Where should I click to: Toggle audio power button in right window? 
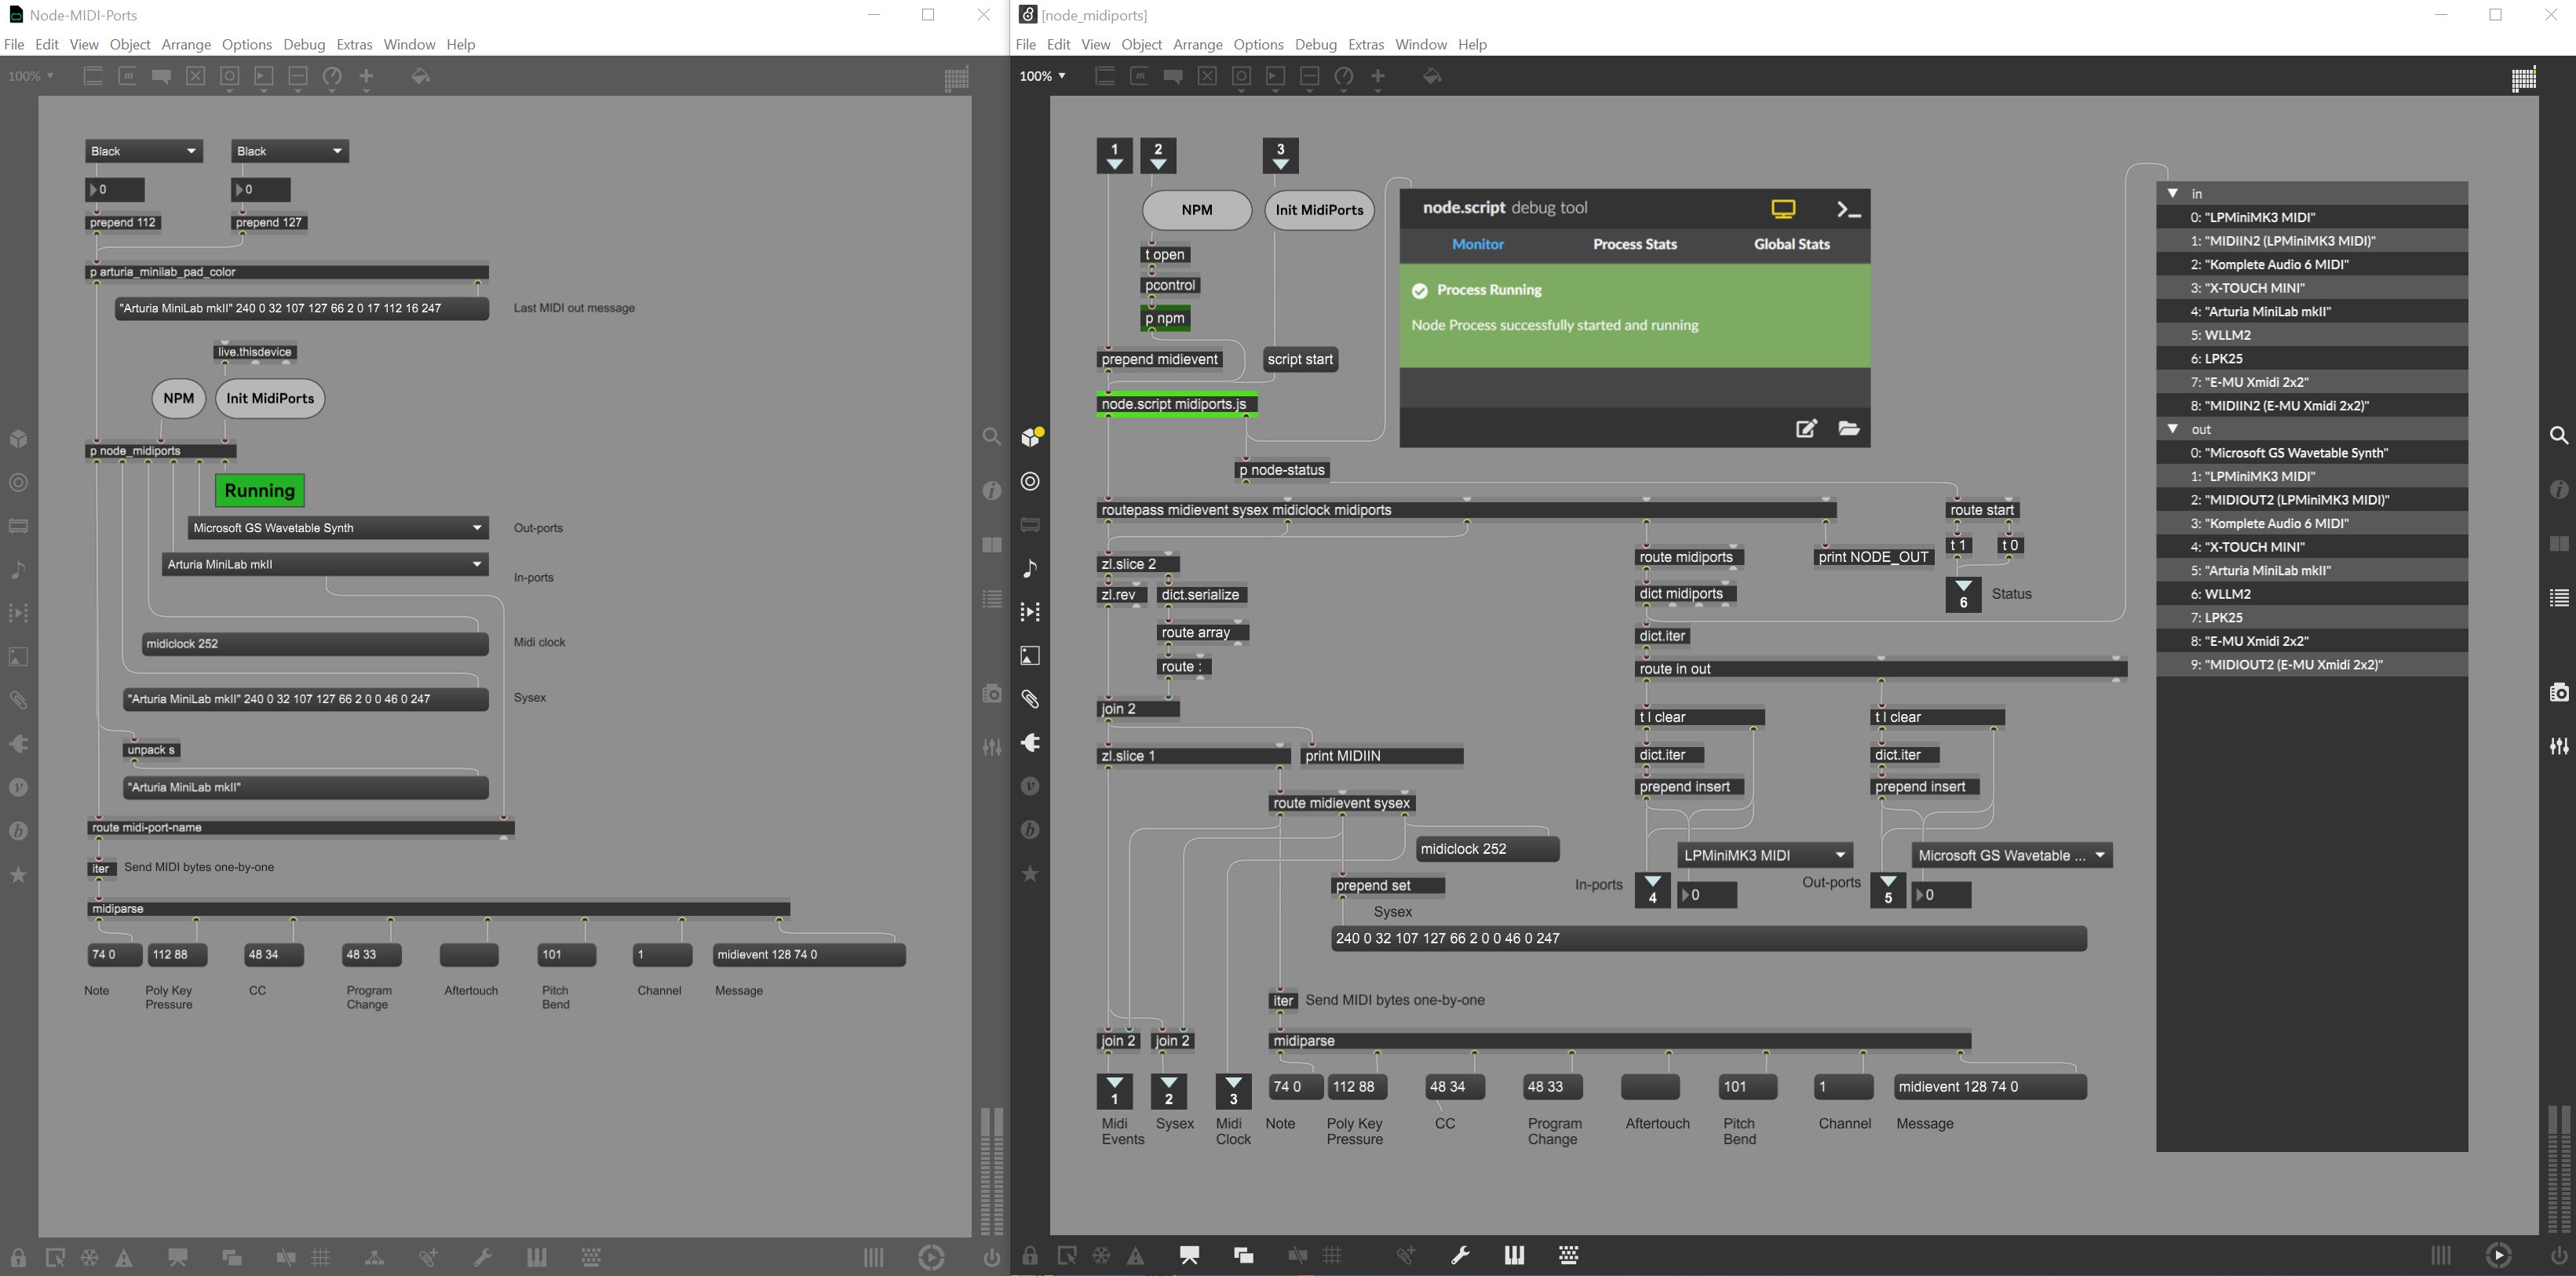tap(2558, 1255)
